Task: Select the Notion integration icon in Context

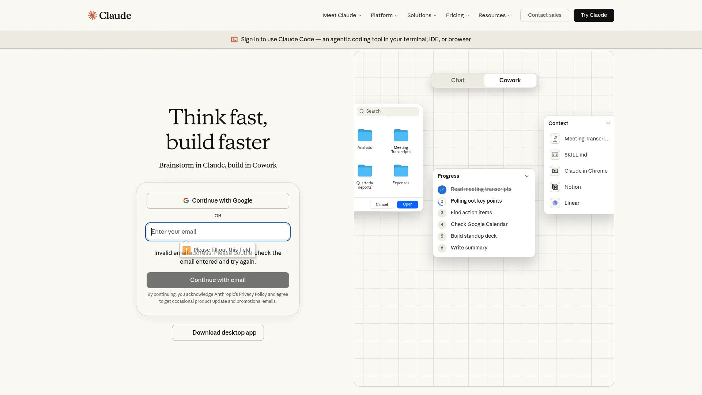Action: point(555,187)
